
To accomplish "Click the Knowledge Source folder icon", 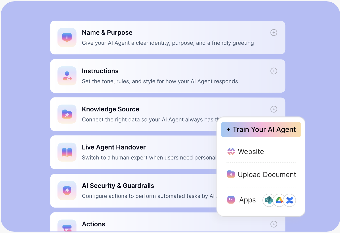I will pyautogui.click(x=67, y=114).
